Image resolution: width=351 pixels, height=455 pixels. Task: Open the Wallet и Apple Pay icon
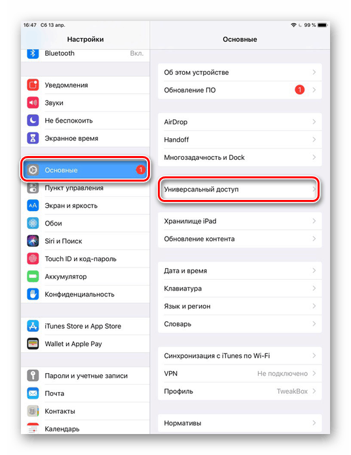pos(33,344)
